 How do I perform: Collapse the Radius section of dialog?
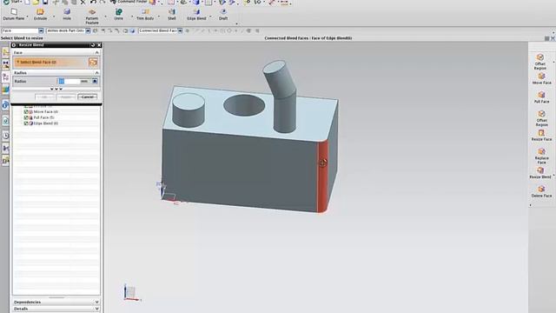96,73
